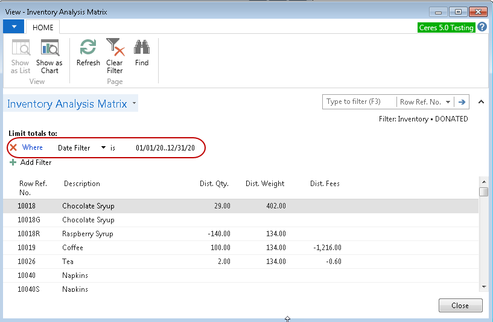Open the blue application menu dropdown
This screenshot has width=493, height=322.
(x=13, y=27)
